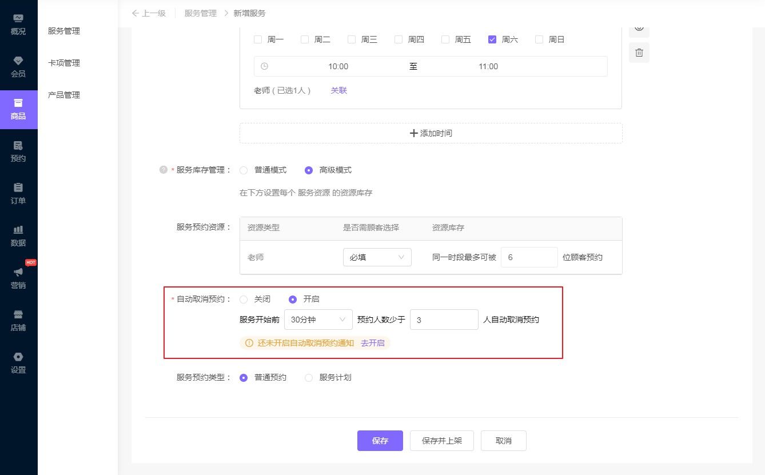
Task: Select 普通预约 booking type
Action: (244, 378)
